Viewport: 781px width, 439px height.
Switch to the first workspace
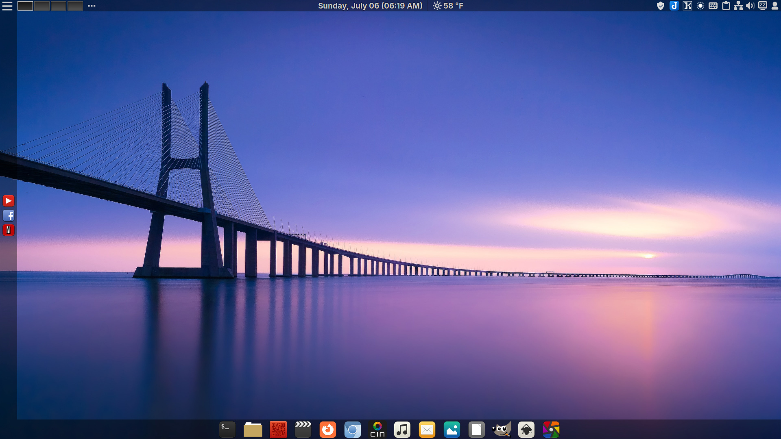pyautogui.click(x=25, y=6)
